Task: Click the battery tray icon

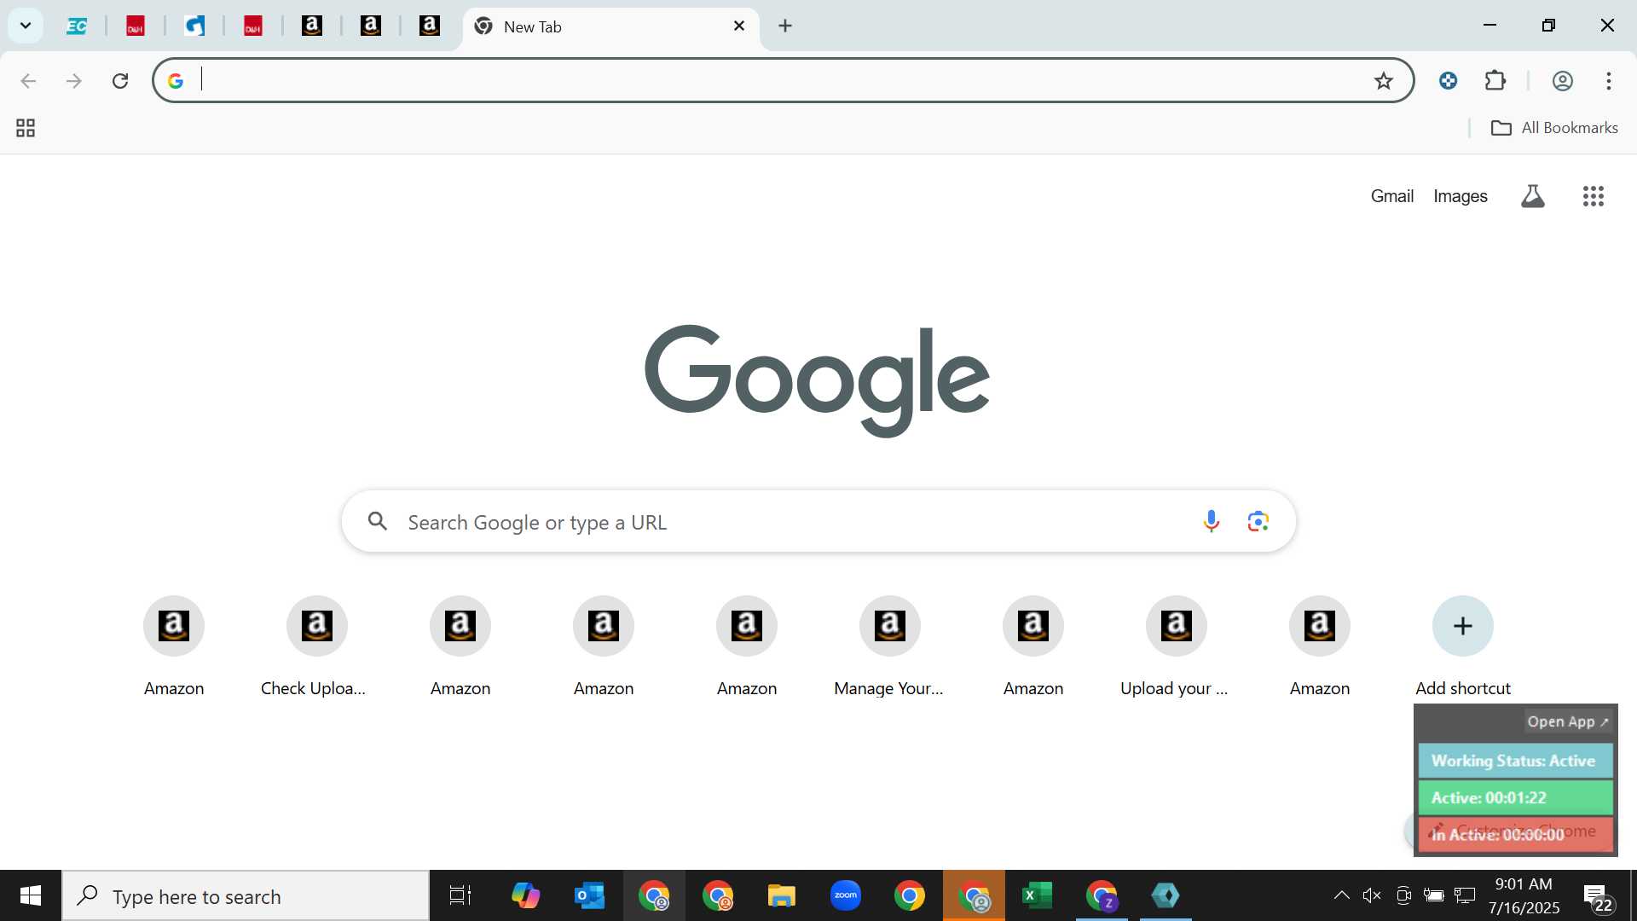Action: pos(1434,895)
